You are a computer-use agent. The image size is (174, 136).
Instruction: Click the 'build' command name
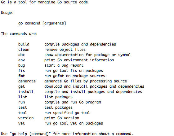point(24,44)
